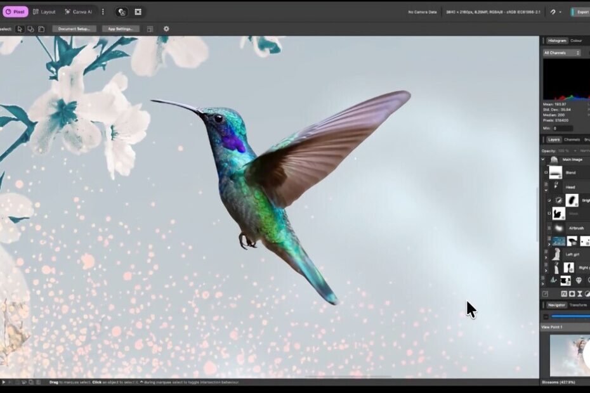Open the All Channels dropdown
Screen dimensions: 590x393
561,53
